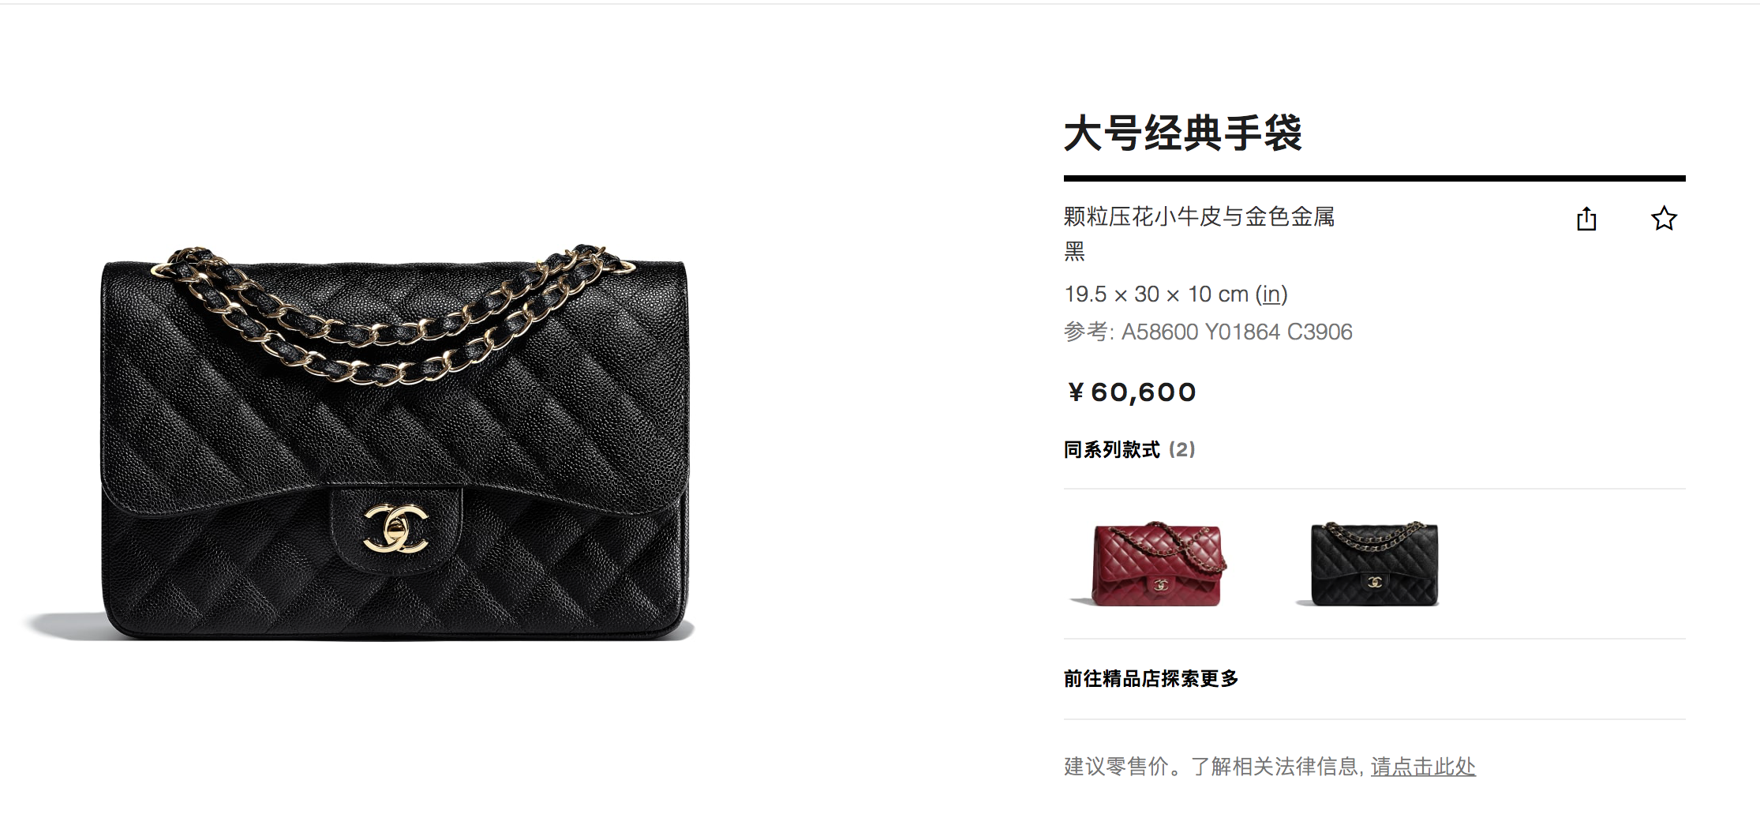The width and height of the screenshot is (1760, 829).
Task: Click the (2) count next to 同系列款式
Action: pyautogui.click(x=1181, y=450)
